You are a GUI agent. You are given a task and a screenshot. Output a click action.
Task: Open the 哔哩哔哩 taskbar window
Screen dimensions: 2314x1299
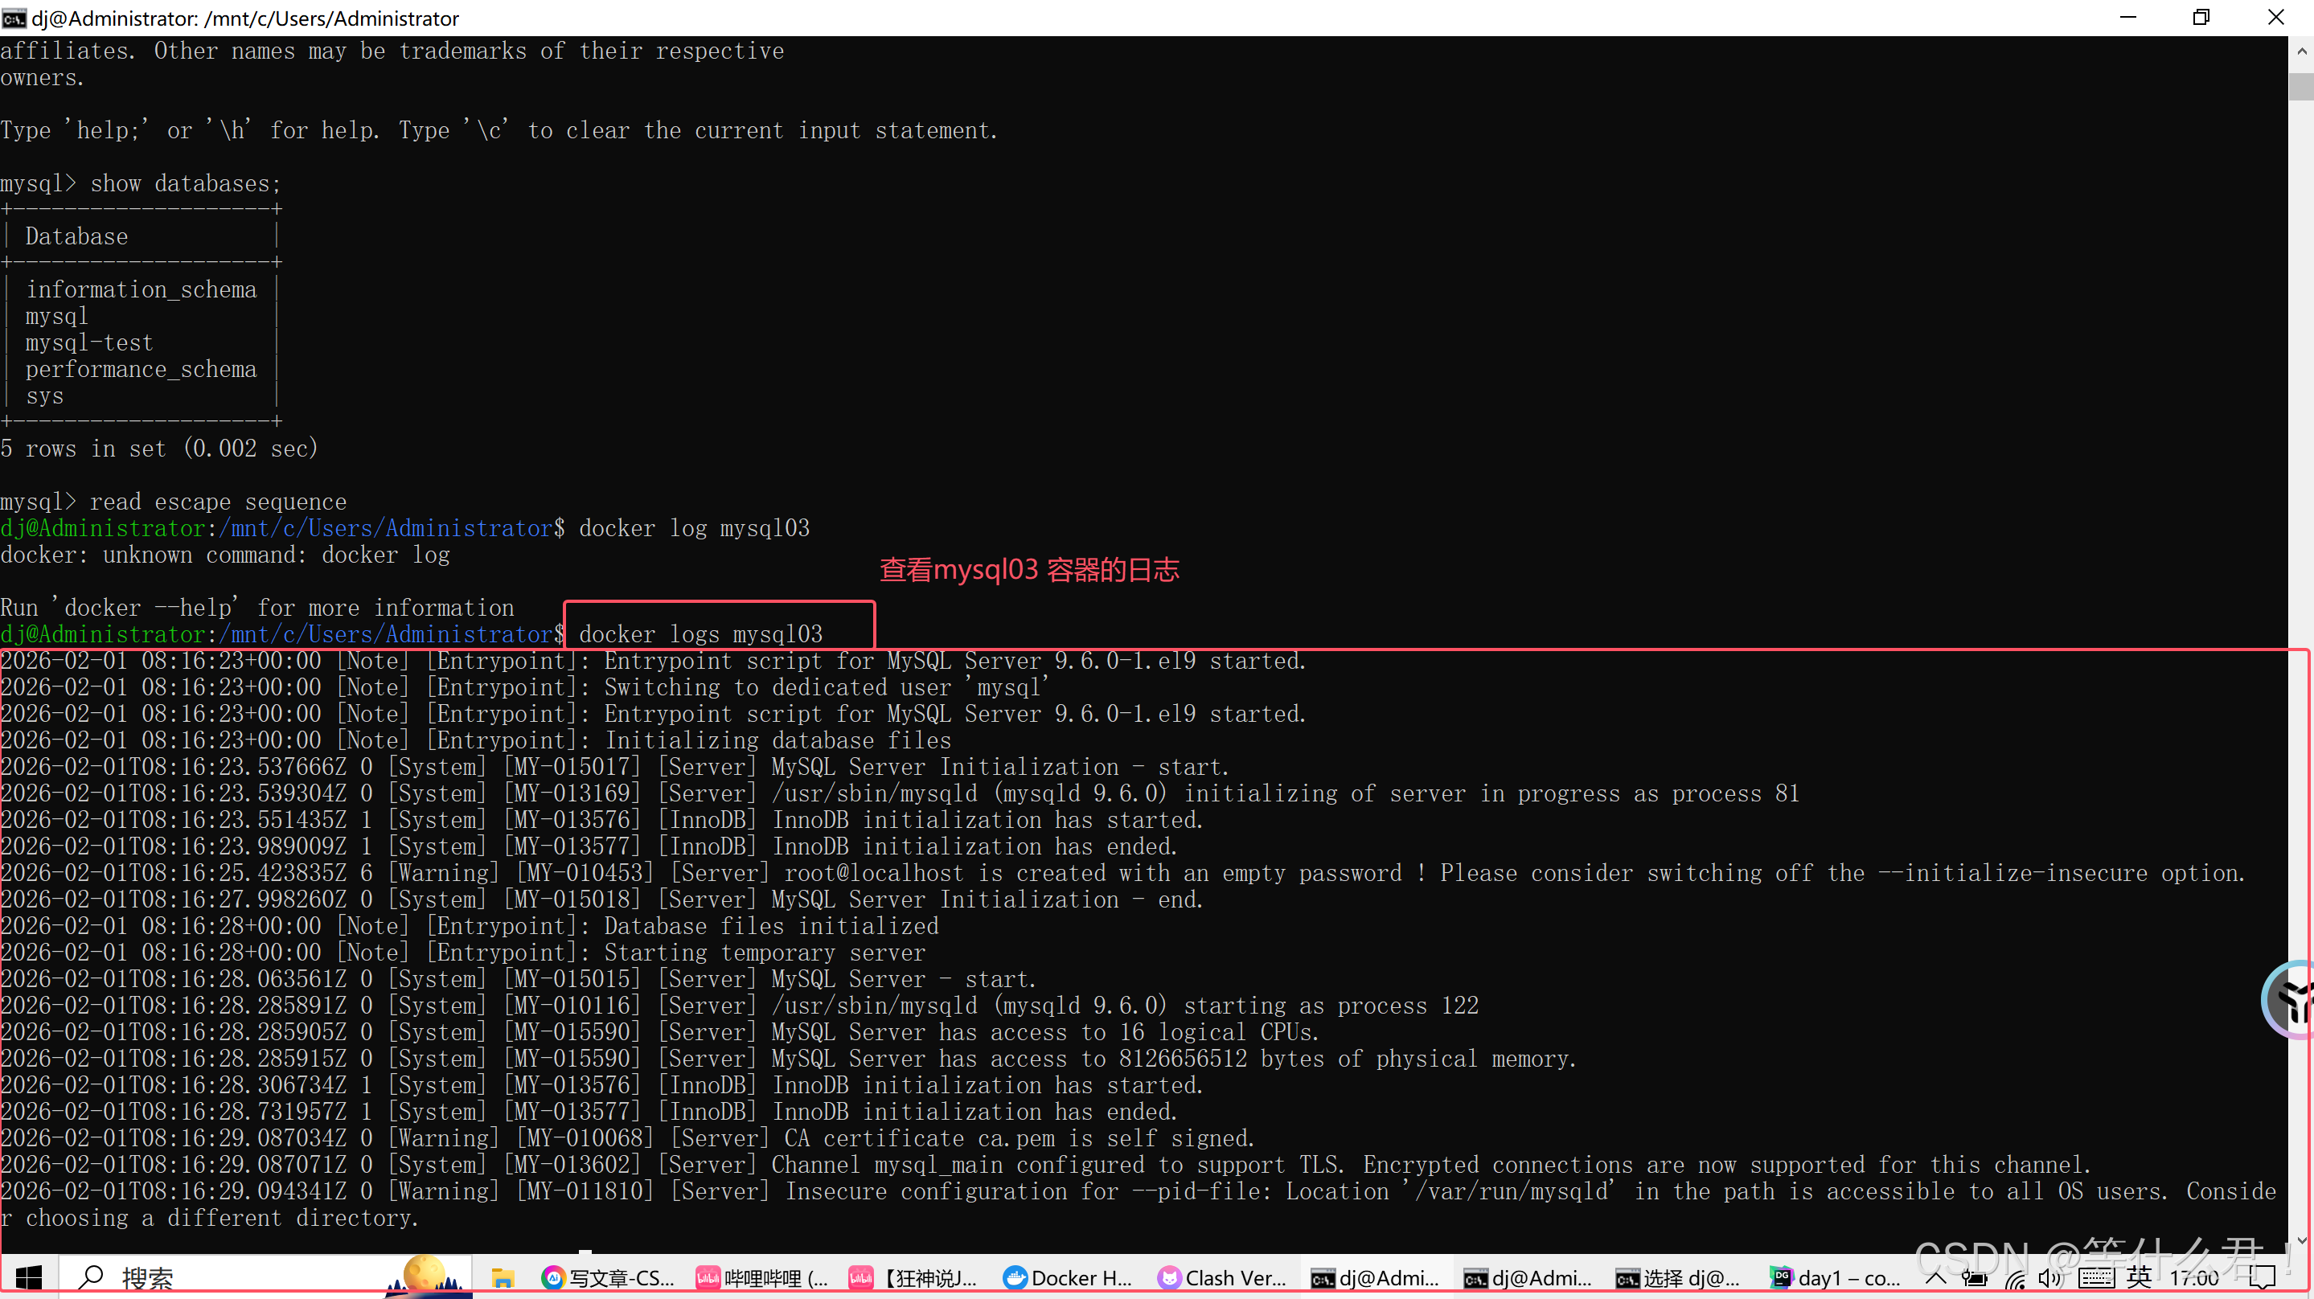point(761,1277)
